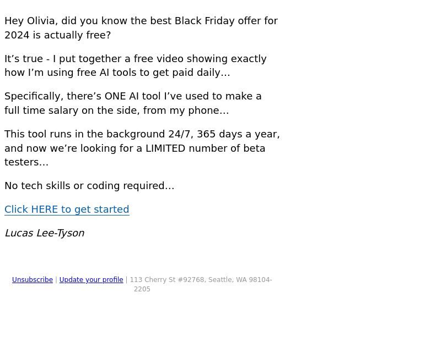The width and height of the screenshot is (441, 337).
Task: Click the 'Black Friday' text
Action: [x=205, y=21]
